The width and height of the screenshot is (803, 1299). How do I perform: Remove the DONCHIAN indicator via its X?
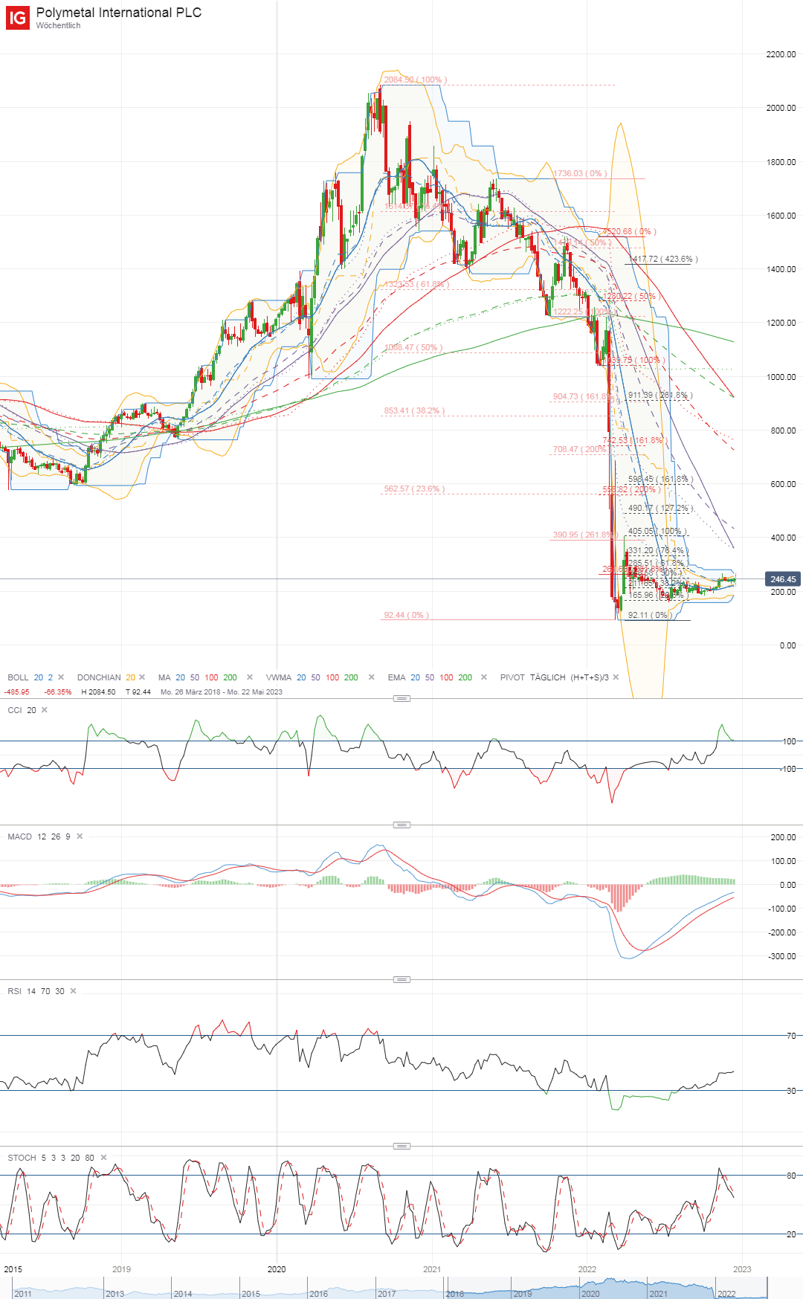click(142, 677)
